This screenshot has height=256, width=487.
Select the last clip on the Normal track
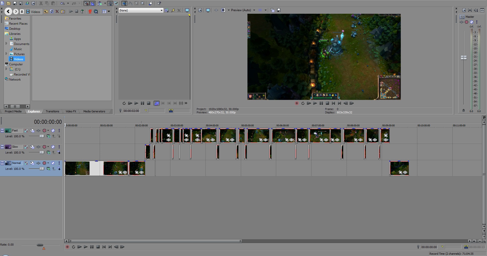click(x=399, y=168)
